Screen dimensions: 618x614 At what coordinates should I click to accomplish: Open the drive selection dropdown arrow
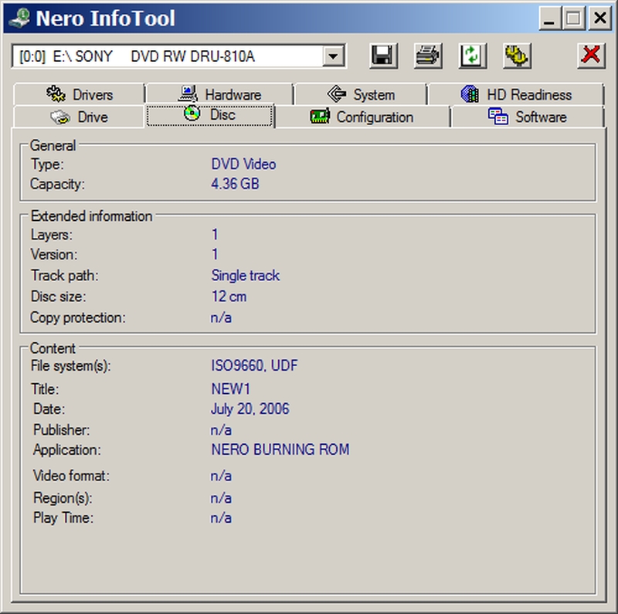334,56
